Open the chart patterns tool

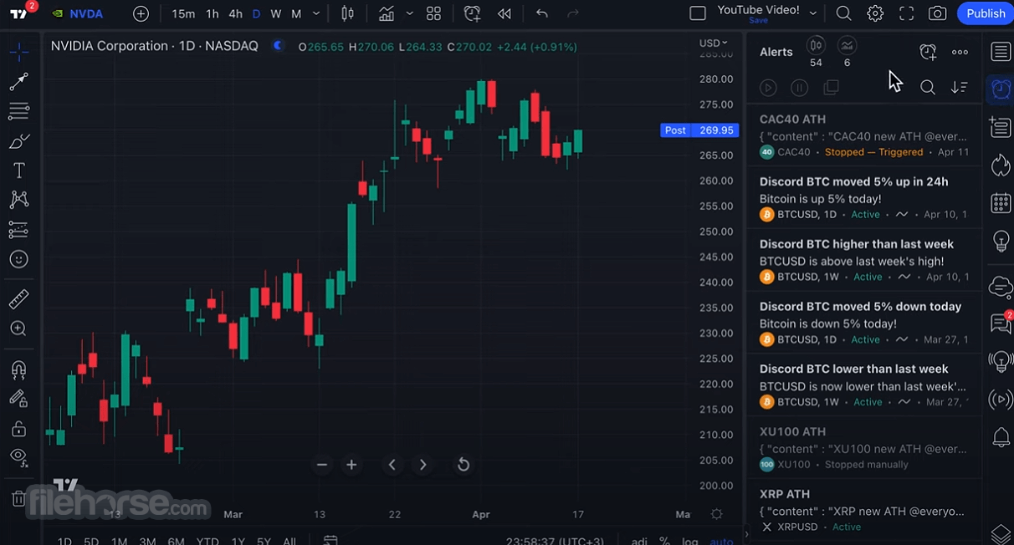[18, 200]
